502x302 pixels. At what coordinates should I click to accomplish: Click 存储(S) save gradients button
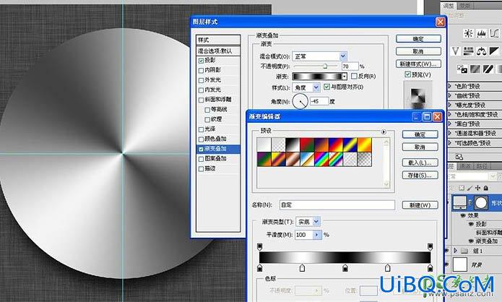420,175
